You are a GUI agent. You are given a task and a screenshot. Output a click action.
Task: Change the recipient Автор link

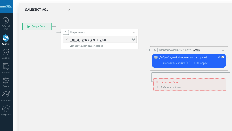point(197,50)
